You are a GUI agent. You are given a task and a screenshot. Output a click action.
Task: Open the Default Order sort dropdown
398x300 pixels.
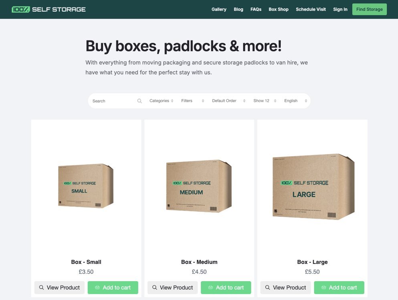[228, 101]
